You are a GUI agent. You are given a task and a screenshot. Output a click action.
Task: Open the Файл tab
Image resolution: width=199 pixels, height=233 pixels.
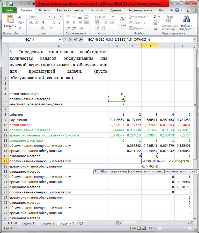click(9, 10)
